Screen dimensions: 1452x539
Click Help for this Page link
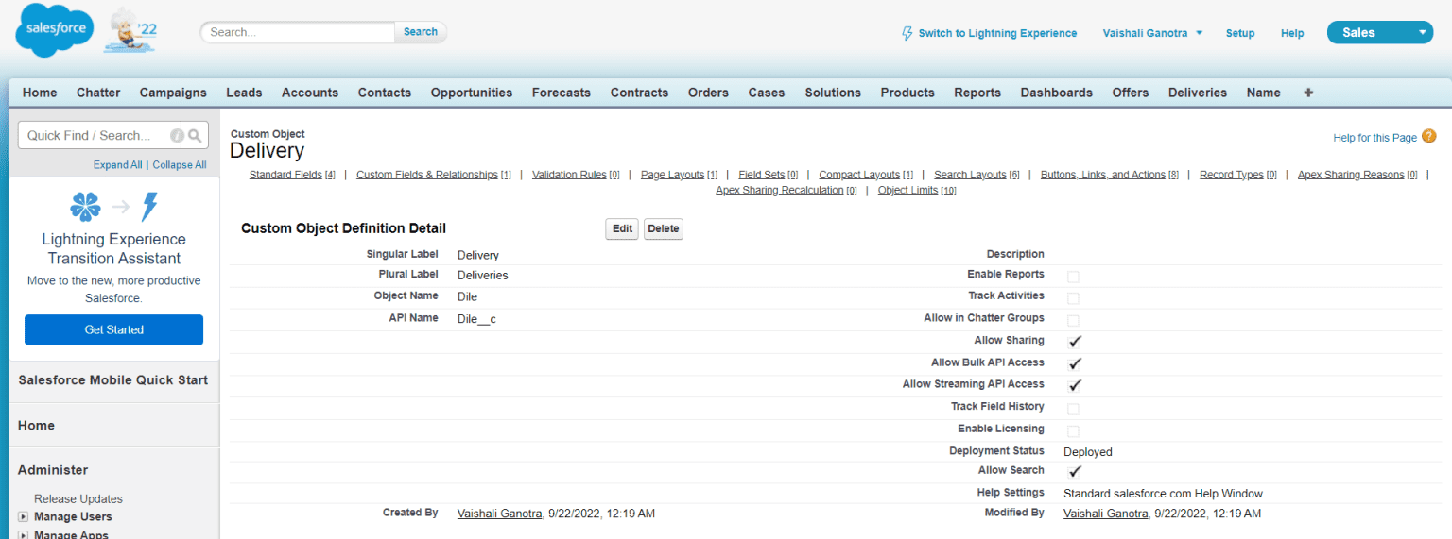pyautogui.click(x=1374, y=138)
